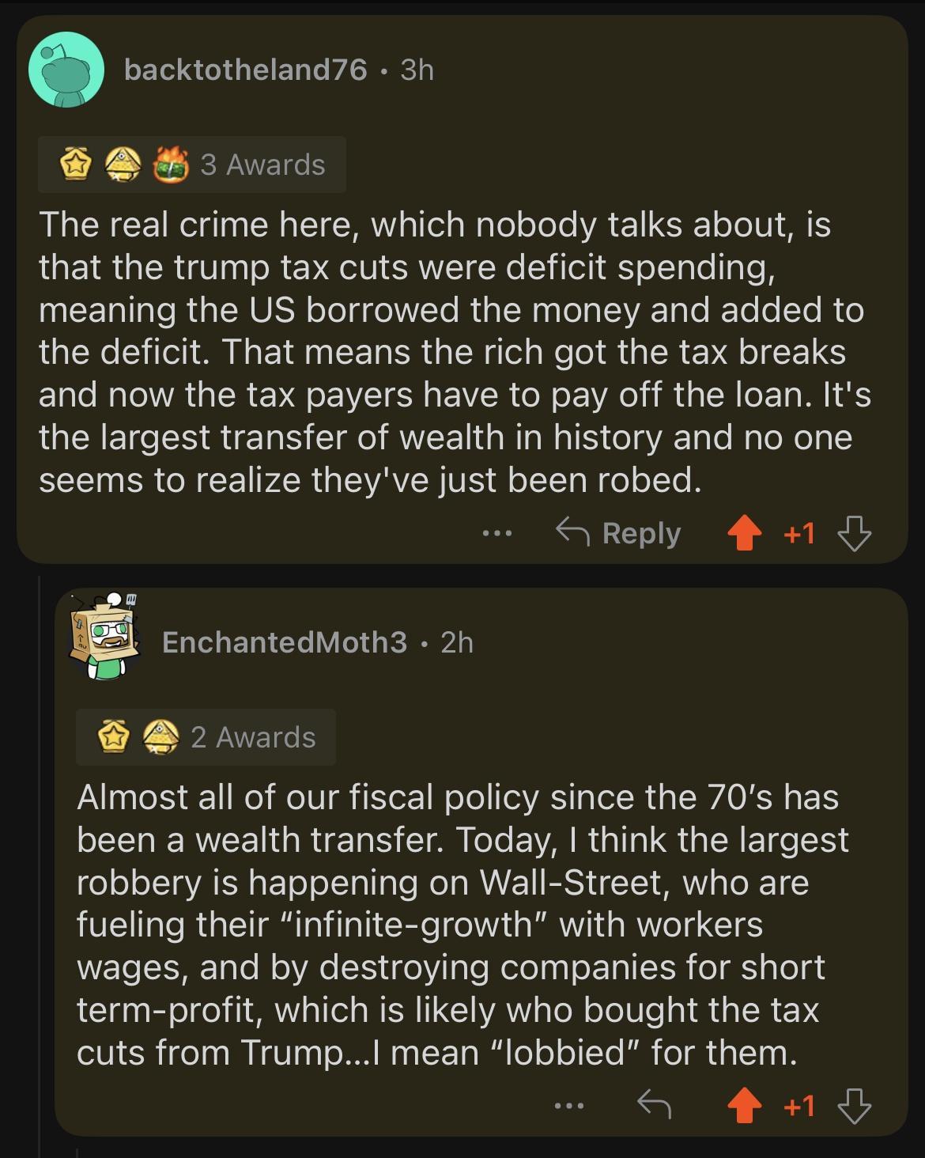Open more options menu on top comment

(x=496, y=535)
